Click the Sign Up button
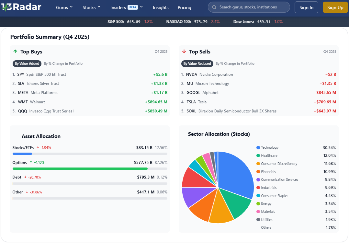The width and height of the screenshot is (349, 243). [x=335, y=7]
